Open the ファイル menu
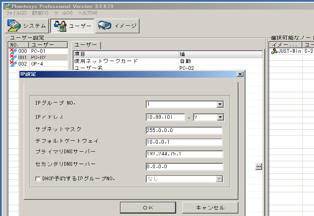 pos(16,13)
